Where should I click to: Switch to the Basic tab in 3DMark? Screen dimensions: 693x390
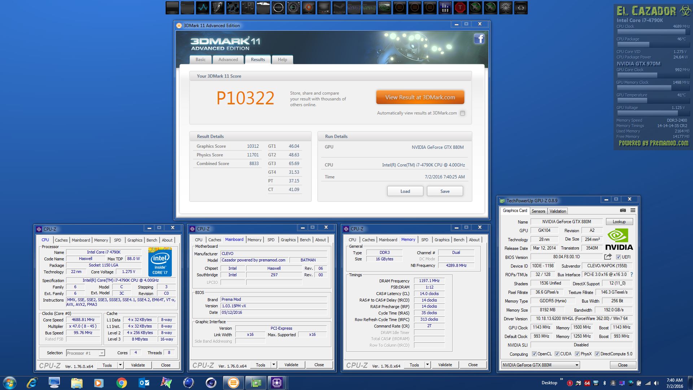(x=200, y=60)
